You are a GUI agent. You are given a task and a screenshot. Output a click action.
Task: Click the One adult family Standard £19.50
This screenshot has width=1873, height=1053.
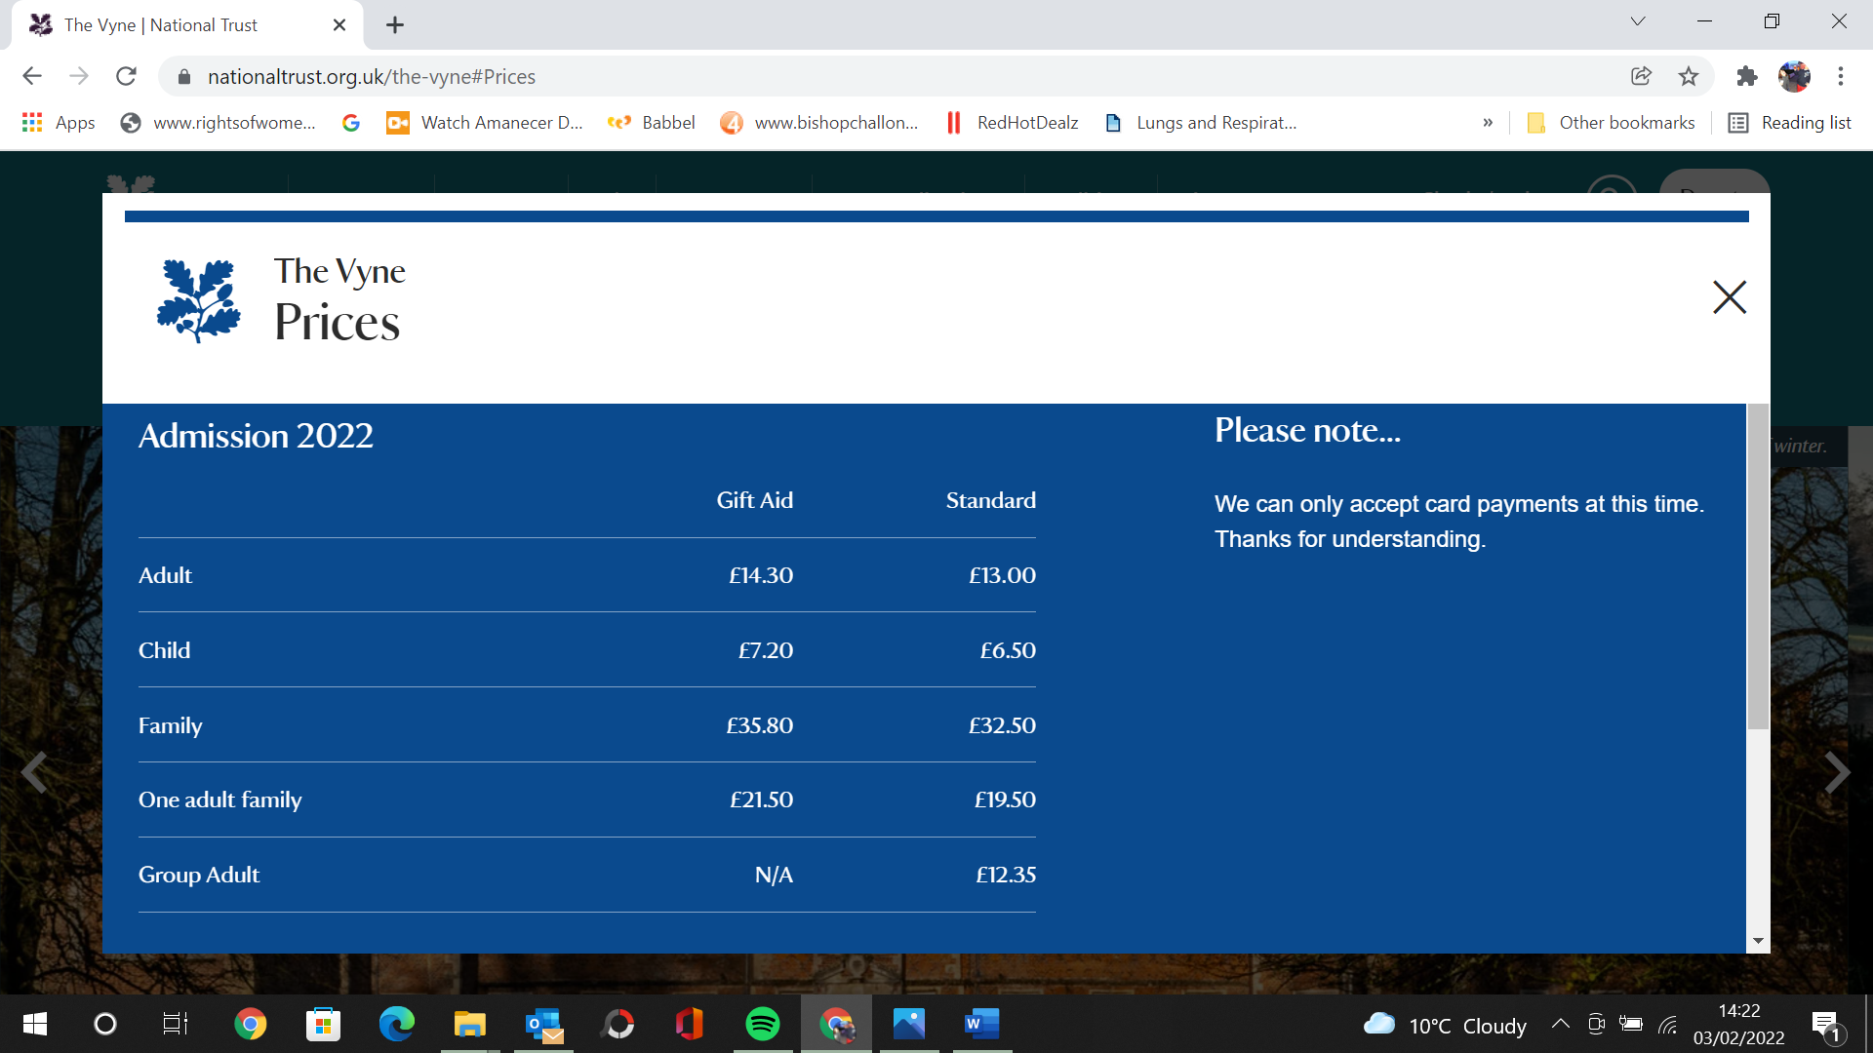coord(1005,799)
